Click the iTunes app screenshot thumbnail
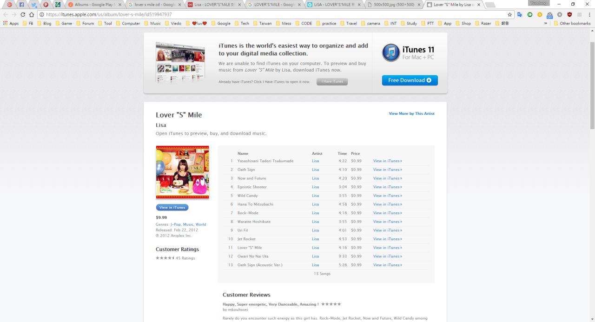 pyautogui.click(x=180, y=62)
